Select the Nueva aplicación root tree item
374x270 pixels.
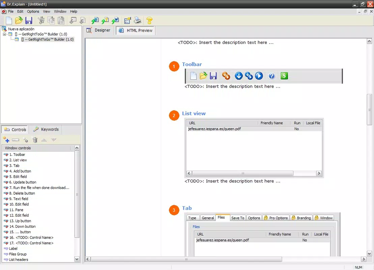click(21, 29)
